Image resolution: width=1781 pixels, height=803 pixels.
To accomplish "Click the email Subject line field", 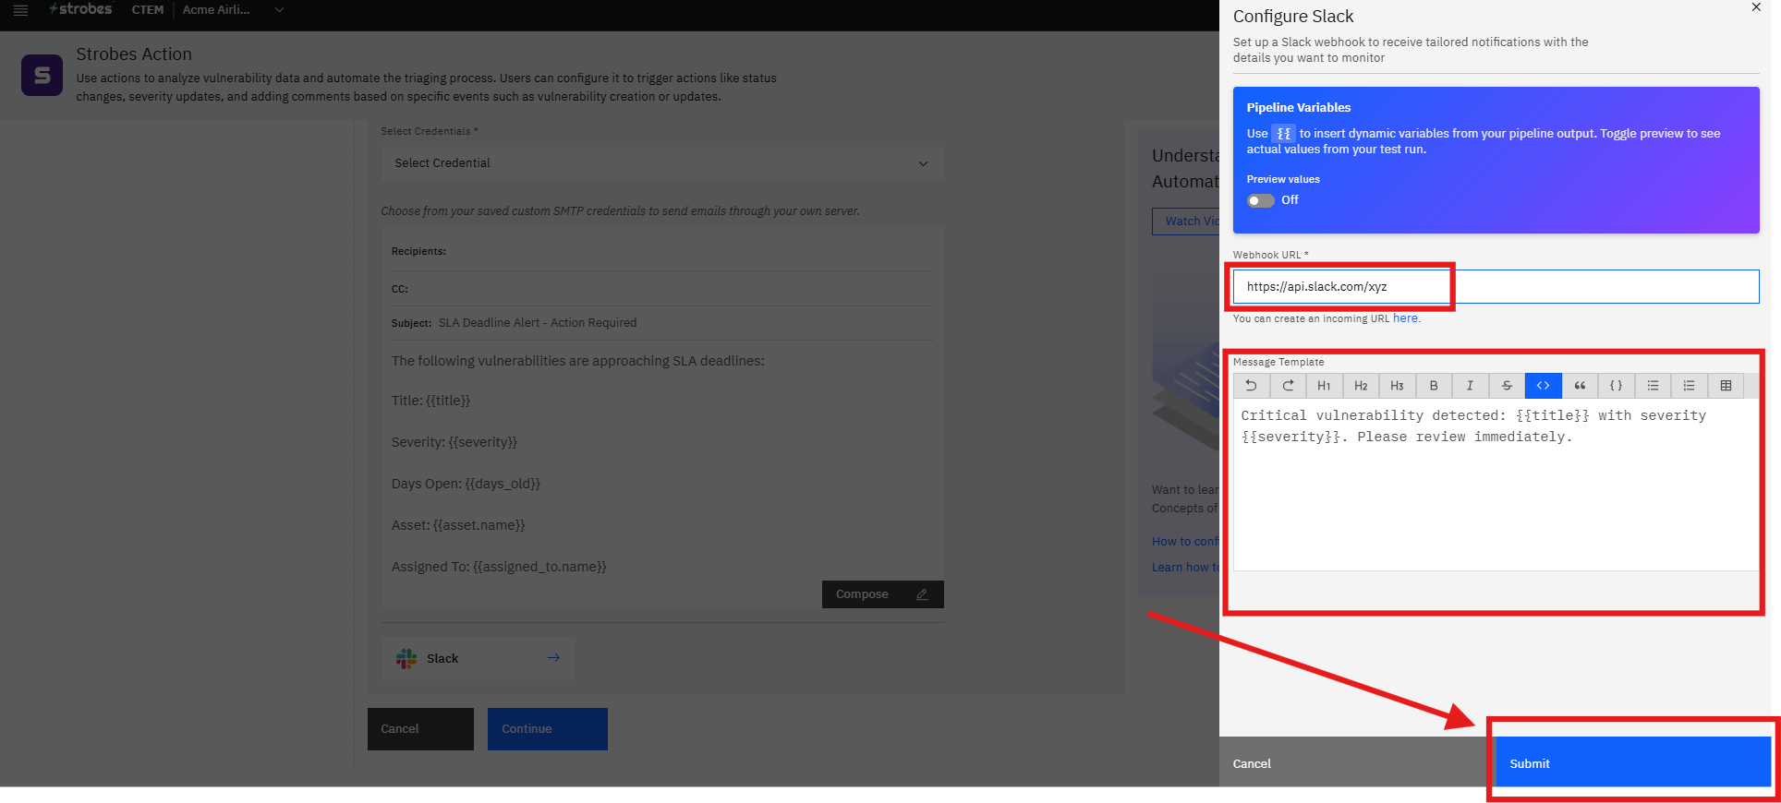I will pyautogui.click(x=662, y=323).
